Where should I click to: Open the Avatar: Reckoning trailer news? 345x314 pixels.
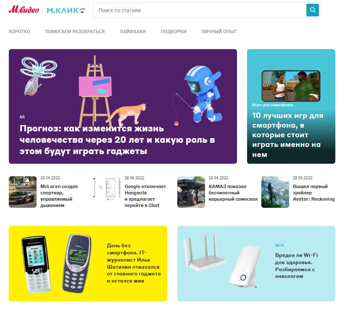(x=313, y=193)
